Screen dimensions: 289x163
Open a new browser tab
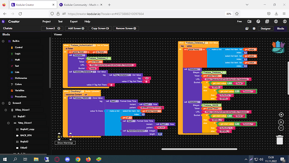click(109, 5)
